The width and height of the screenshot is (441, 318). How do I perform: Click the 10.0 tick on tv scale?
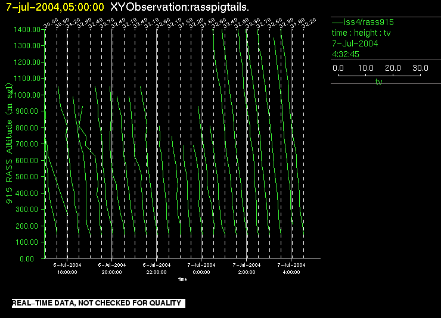[x=366, y=68]
